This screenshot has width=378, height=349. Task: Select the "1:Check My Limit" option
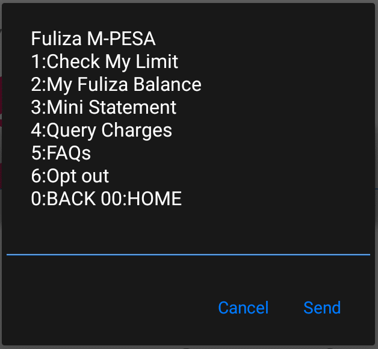point(105,61)
